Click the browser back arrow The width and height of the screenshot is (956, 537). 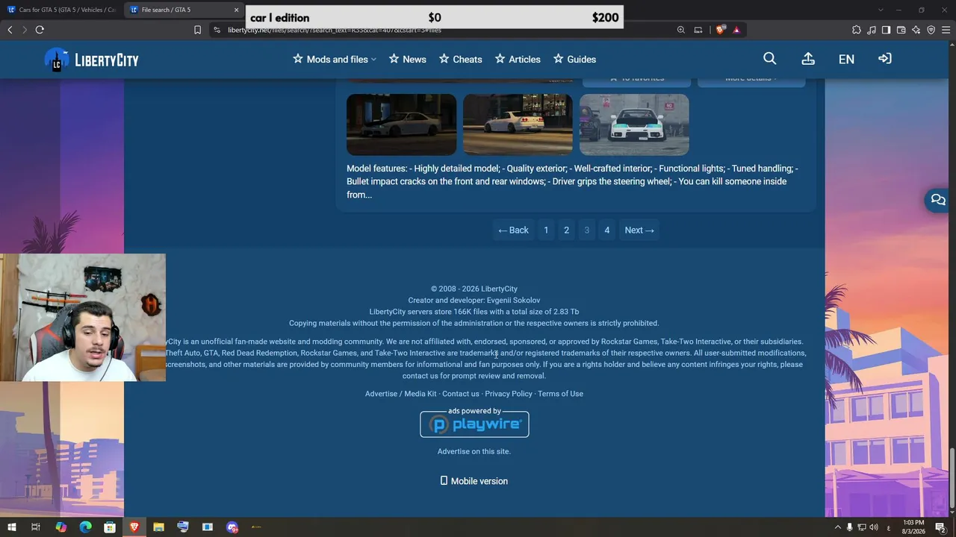click(x=10, y=30)
